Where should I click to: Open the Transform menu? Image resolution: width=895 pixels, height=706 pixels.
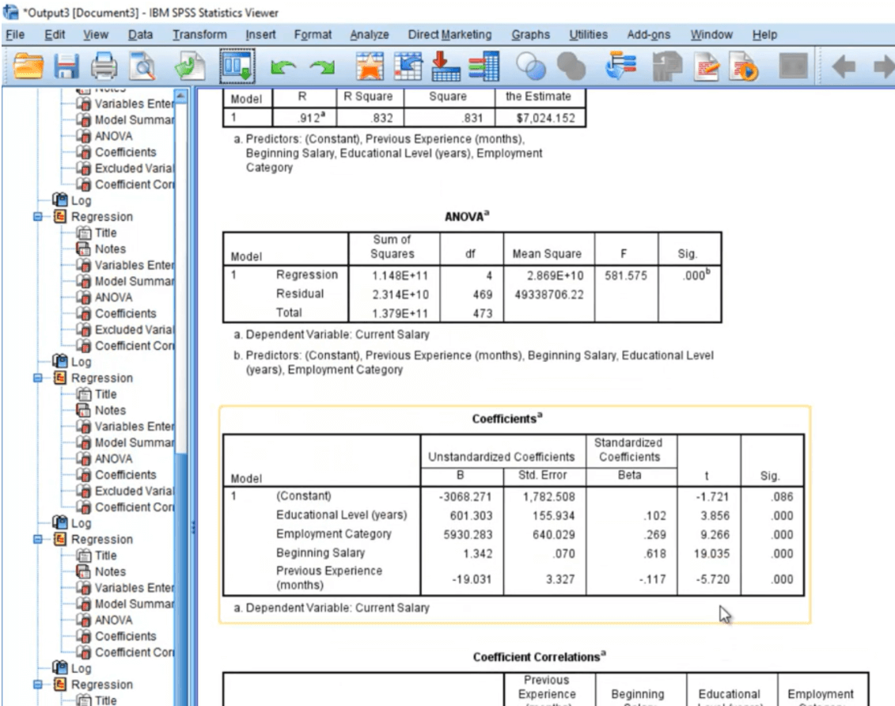[x=199, y=35]
